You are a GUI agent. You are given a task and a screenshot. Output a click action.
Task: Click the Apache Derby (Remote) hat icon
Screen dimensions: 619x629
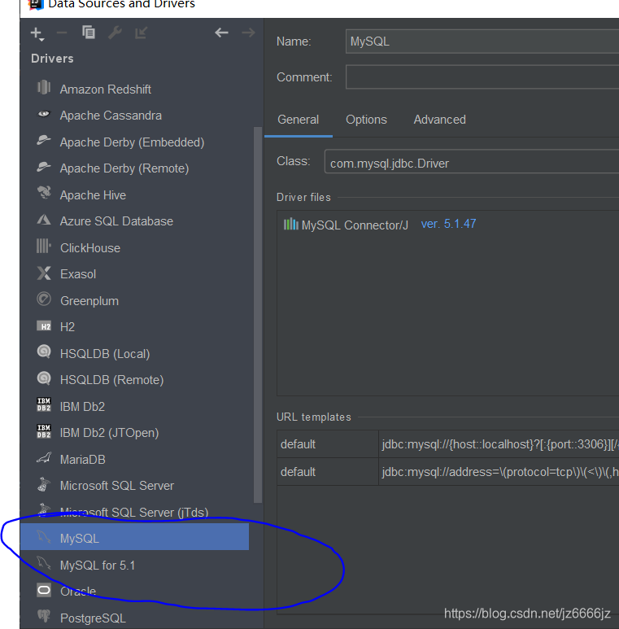(x=44, y=167)
